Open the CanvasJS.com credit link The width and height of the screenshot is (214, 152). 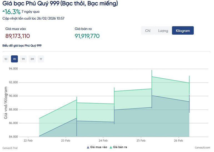coord(202,148)
